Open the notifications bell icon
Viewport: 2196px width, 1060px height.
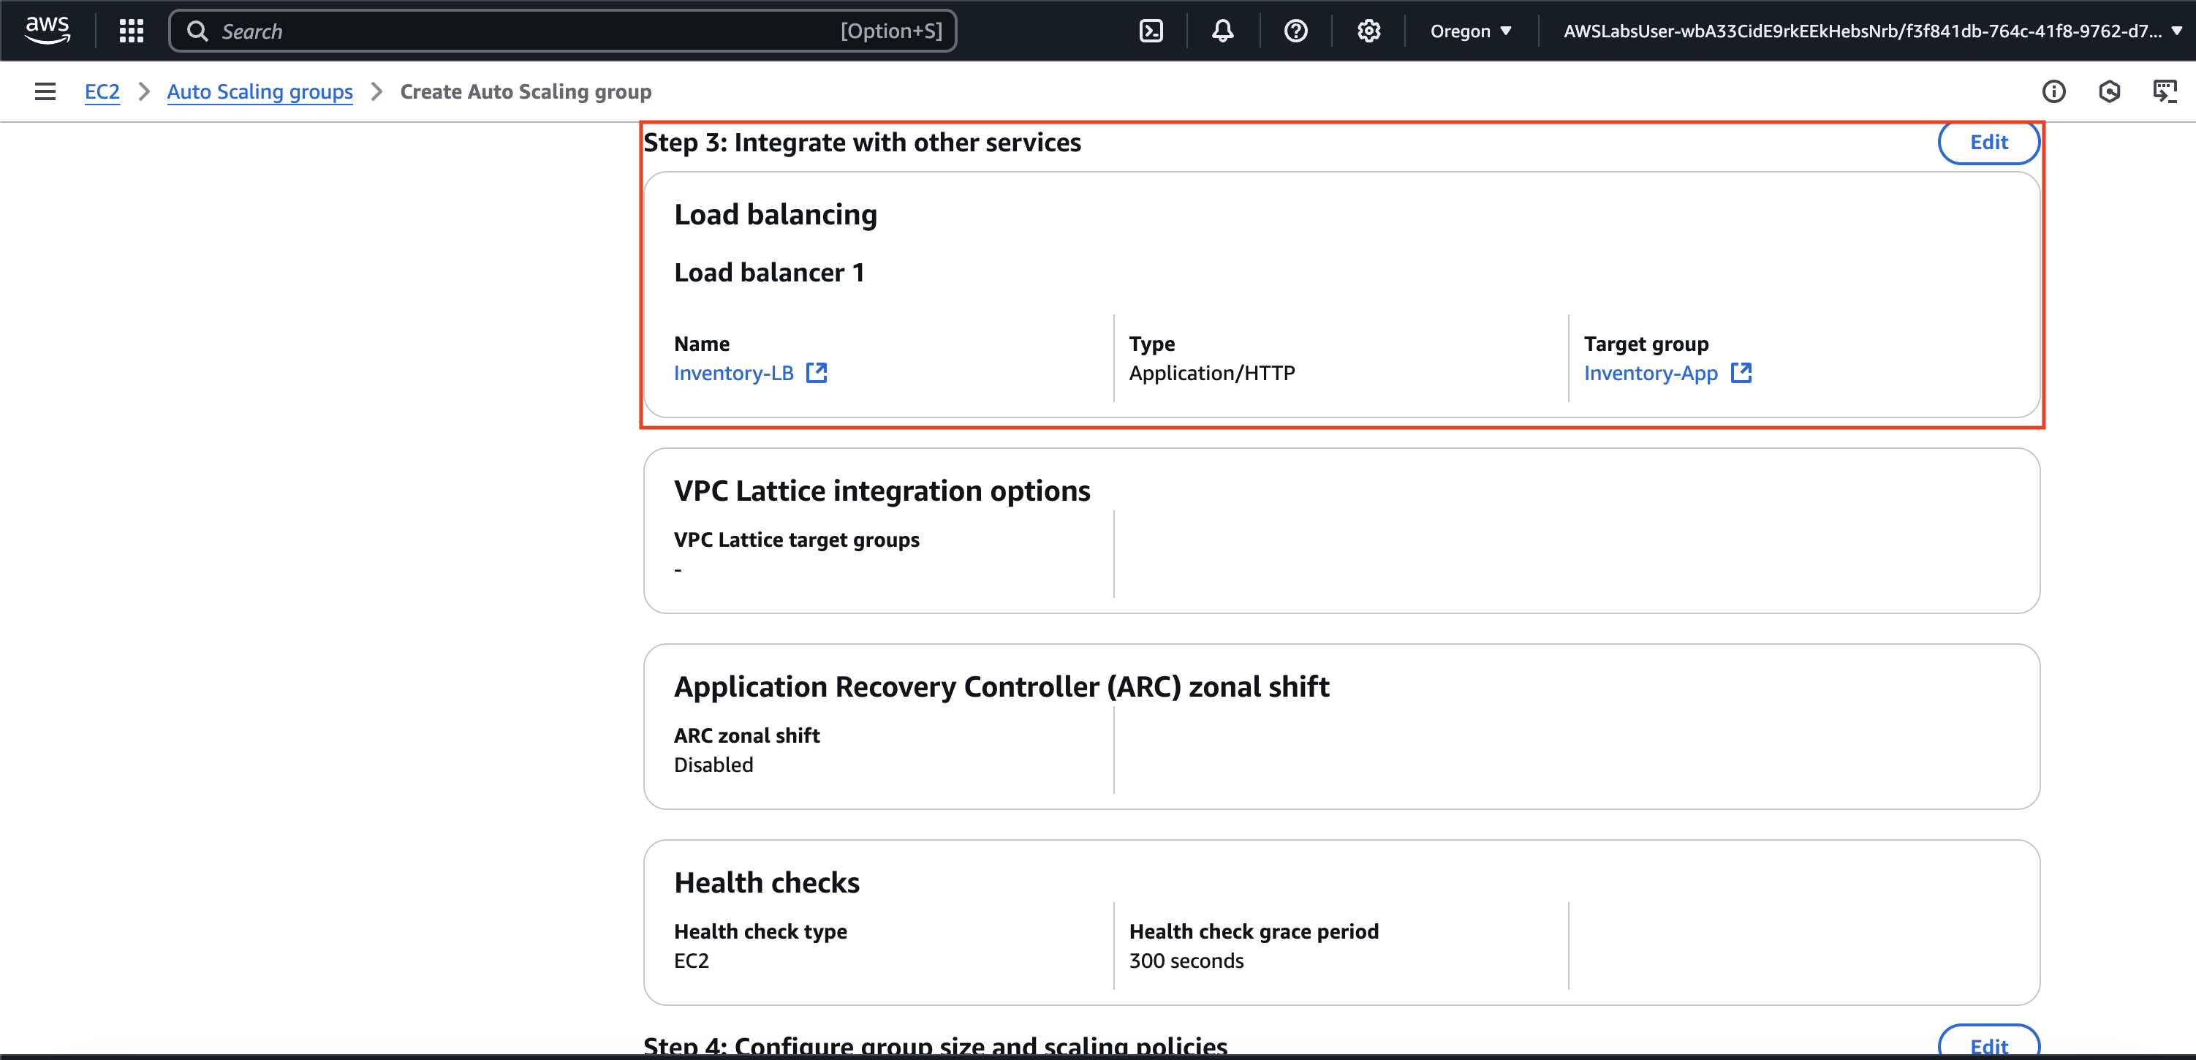[x=1222, y=31]
